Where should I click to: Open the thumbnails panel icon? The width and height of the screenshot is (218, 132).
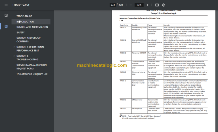tap(6, 15)
